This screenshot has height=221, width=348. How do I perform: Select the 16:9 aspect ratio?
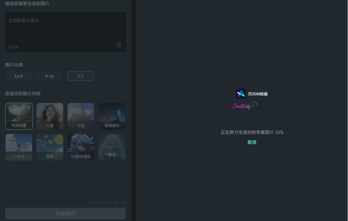tap(18, 76)
